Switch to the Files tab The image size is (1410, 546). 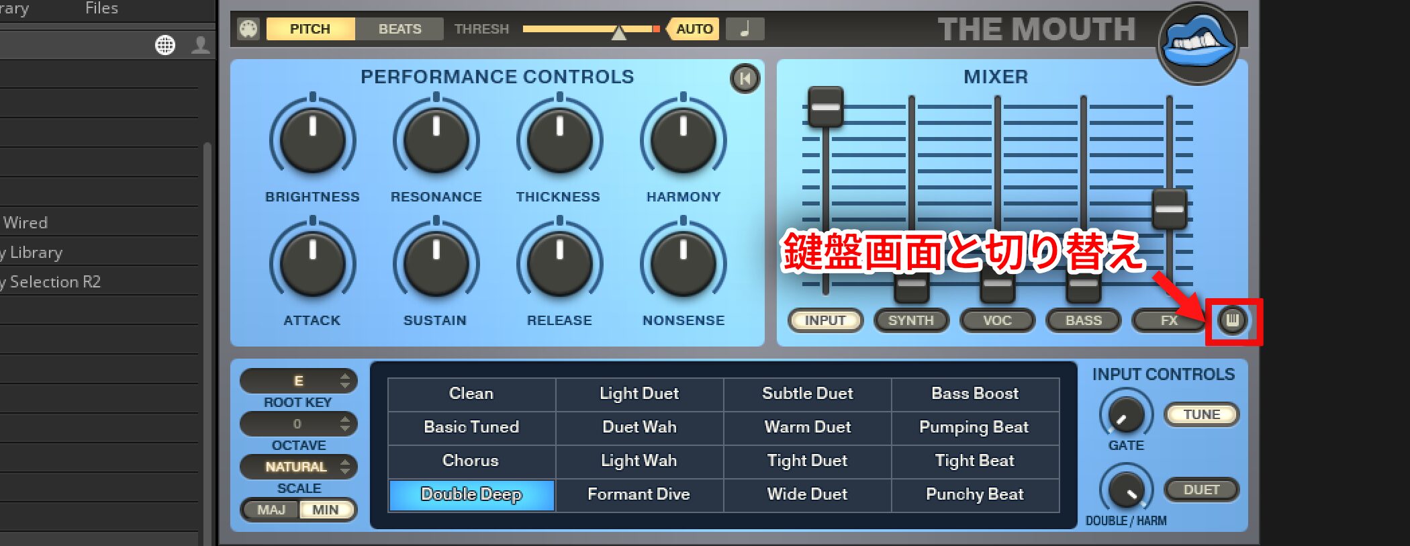coord(101,8)
